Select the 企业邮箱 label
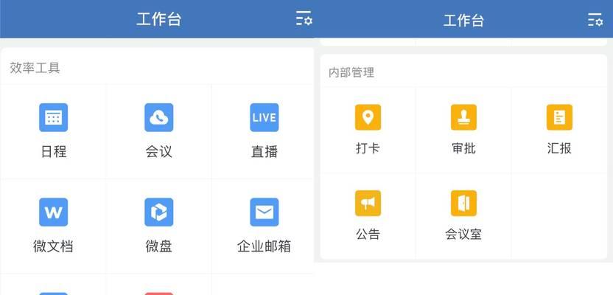This screenshot has height=295, width=613. click(x=265, y=246)
